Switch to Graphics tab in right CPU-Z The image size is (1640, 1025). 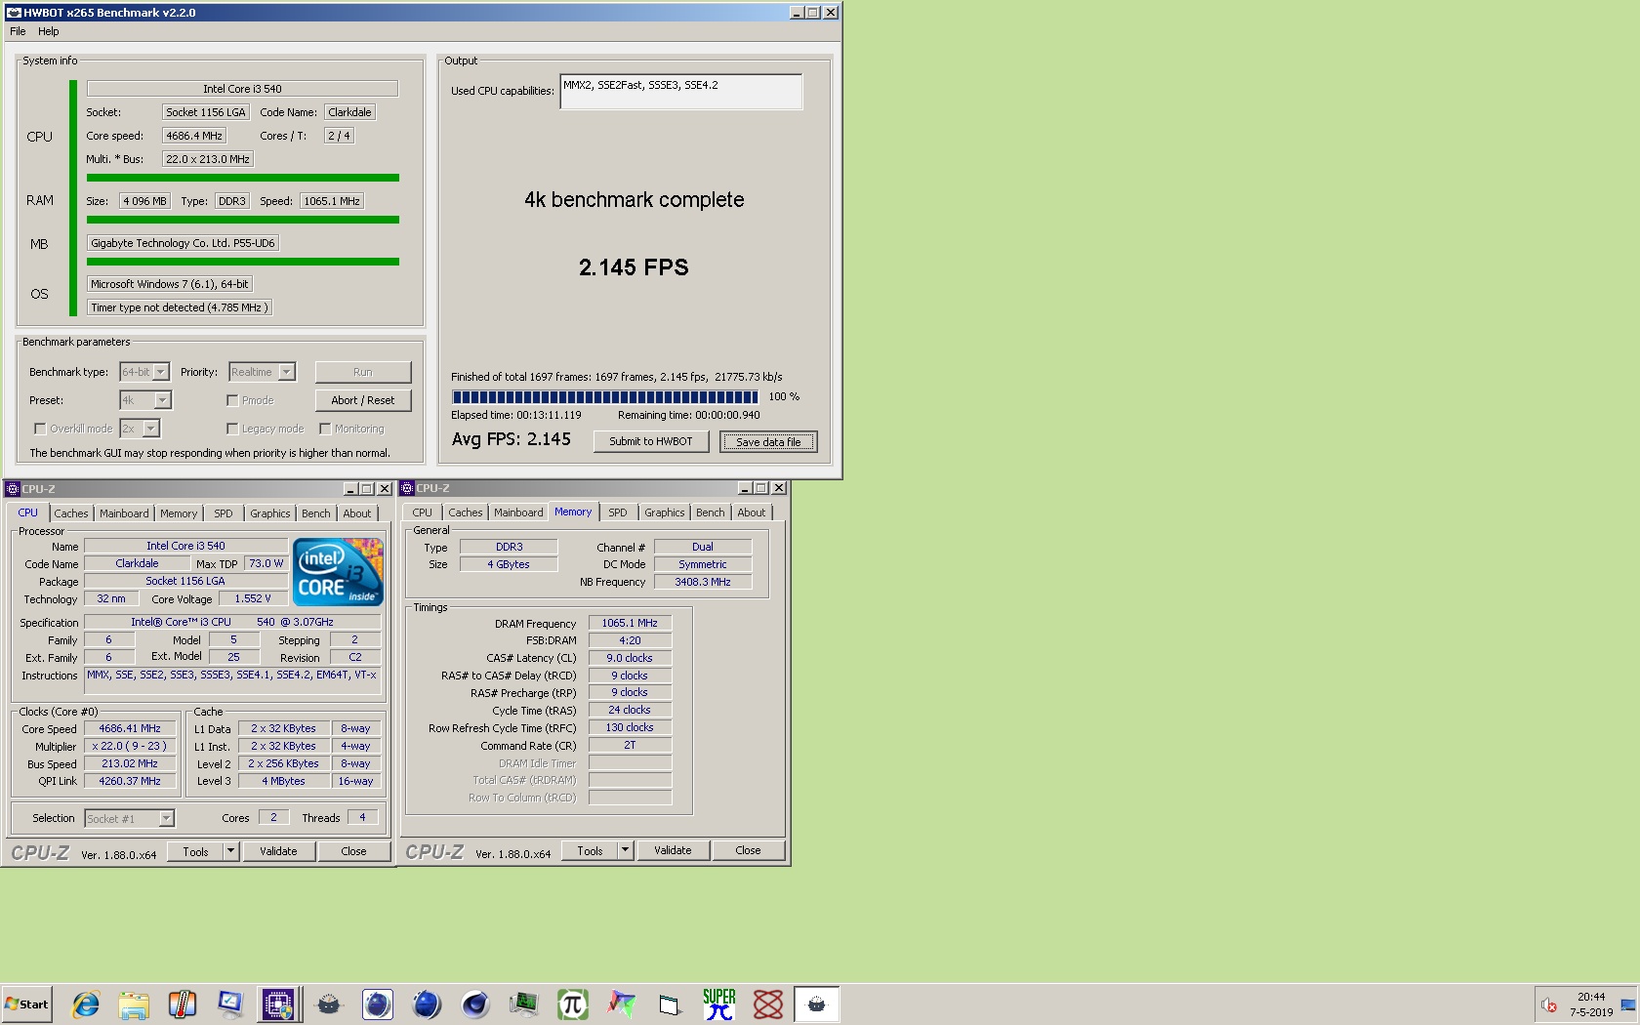665,512
